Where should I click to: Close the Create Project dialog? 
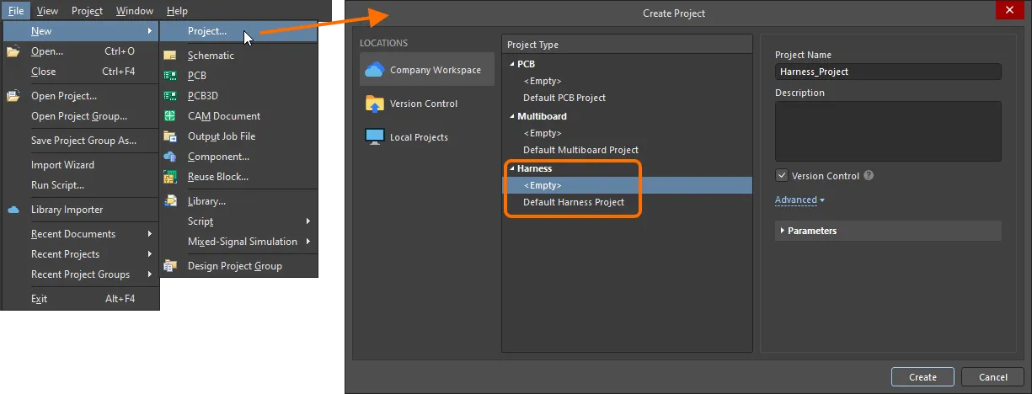point(1009,10)
